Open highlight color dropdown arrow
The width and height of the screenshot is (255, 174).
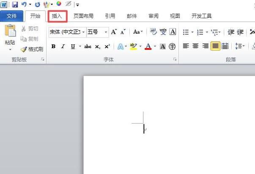click(x=140, y=46)
